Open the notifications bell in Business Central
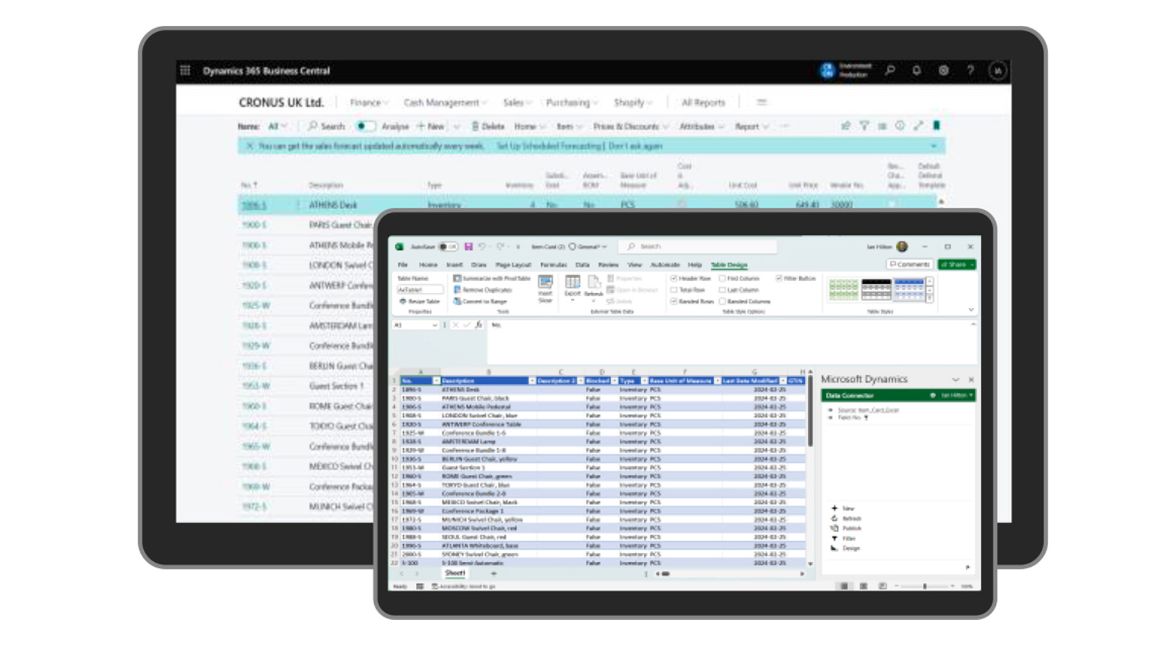The image size is (1161, 645). tap(917, 70)
